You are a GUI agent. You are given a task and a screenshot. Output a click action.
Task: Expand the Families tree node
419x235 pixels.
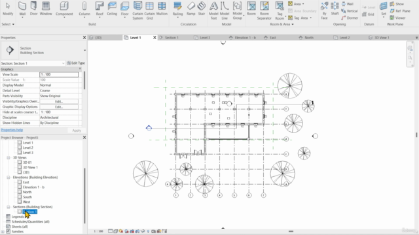[3, 232]
